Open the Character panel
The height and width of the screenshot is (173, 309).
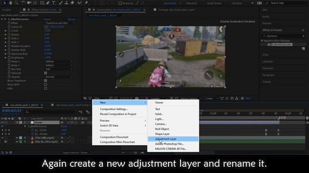[x=268, y=68]
